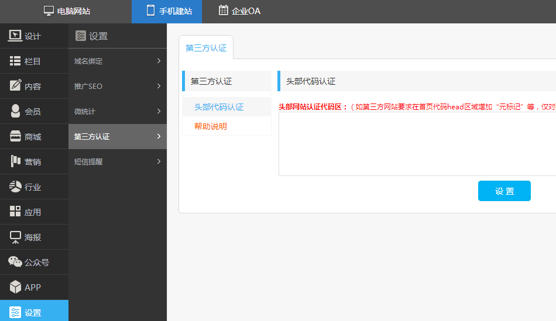Click the 会员 member person icon
The image size is (556, 321).
coord(15,111)
